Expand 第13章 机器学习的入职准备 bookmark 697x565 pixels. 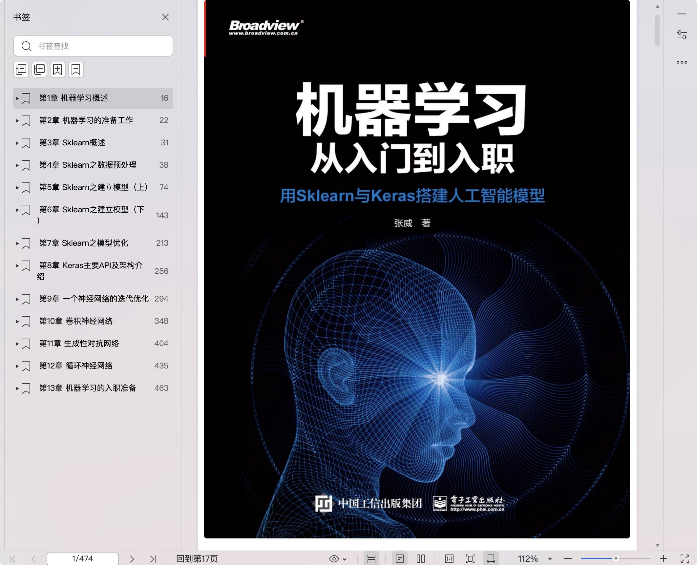pyautogui.click(x=17, y=388)
